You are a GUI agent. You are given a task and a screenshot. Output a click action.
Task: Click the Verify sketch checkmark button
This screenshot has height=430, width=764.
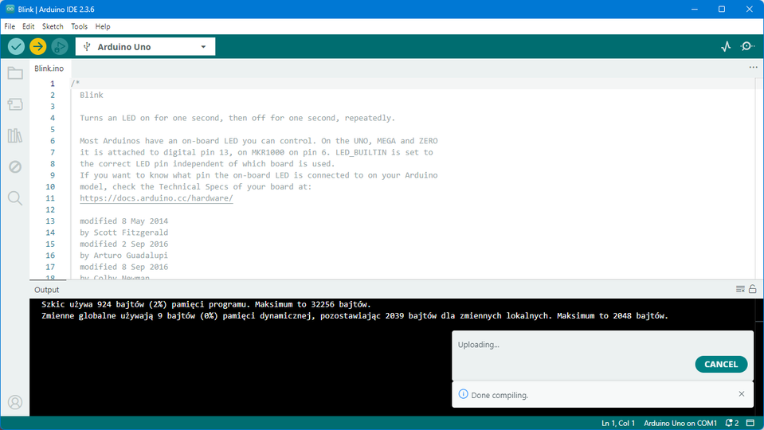point(16,47)
